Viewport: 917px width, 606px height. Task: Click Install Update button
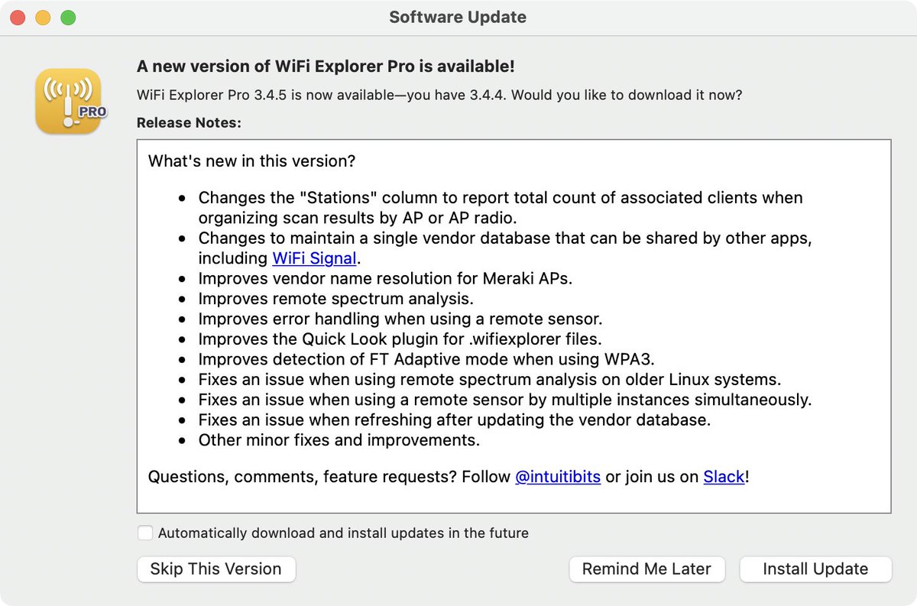[815, 569]
